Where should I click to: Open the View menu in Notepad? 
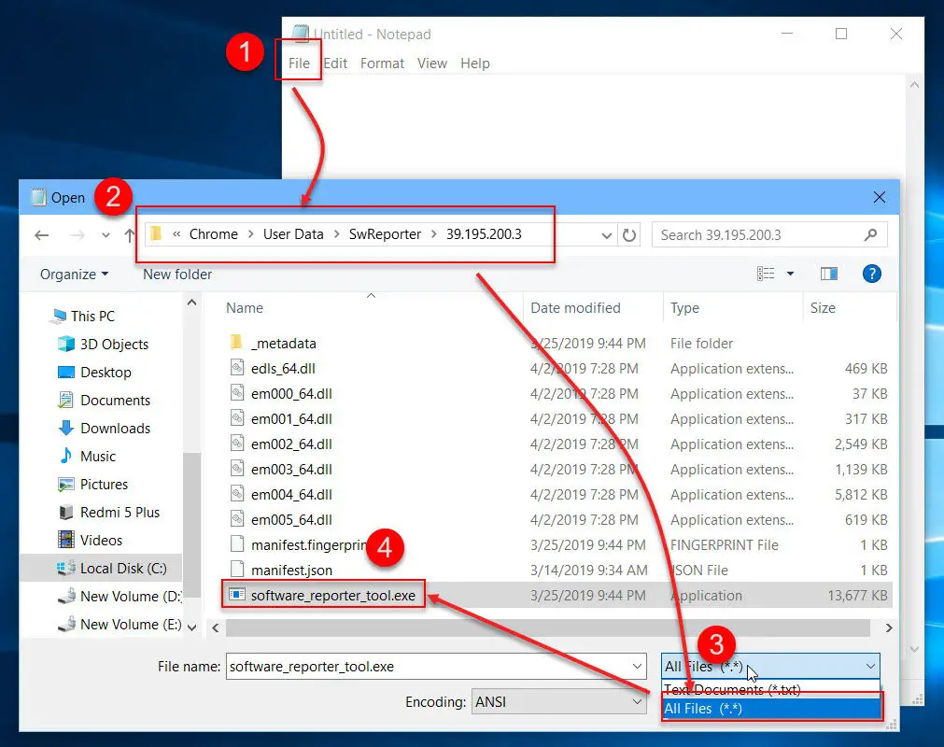tap(431, 63)
